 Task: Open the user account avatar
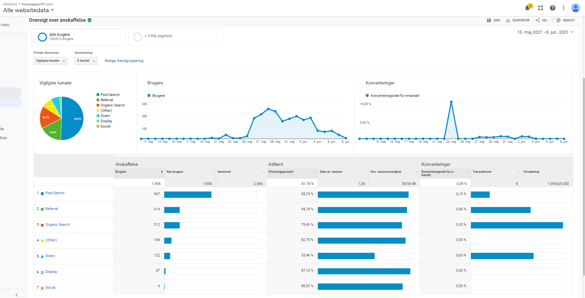tap(575, 8)
